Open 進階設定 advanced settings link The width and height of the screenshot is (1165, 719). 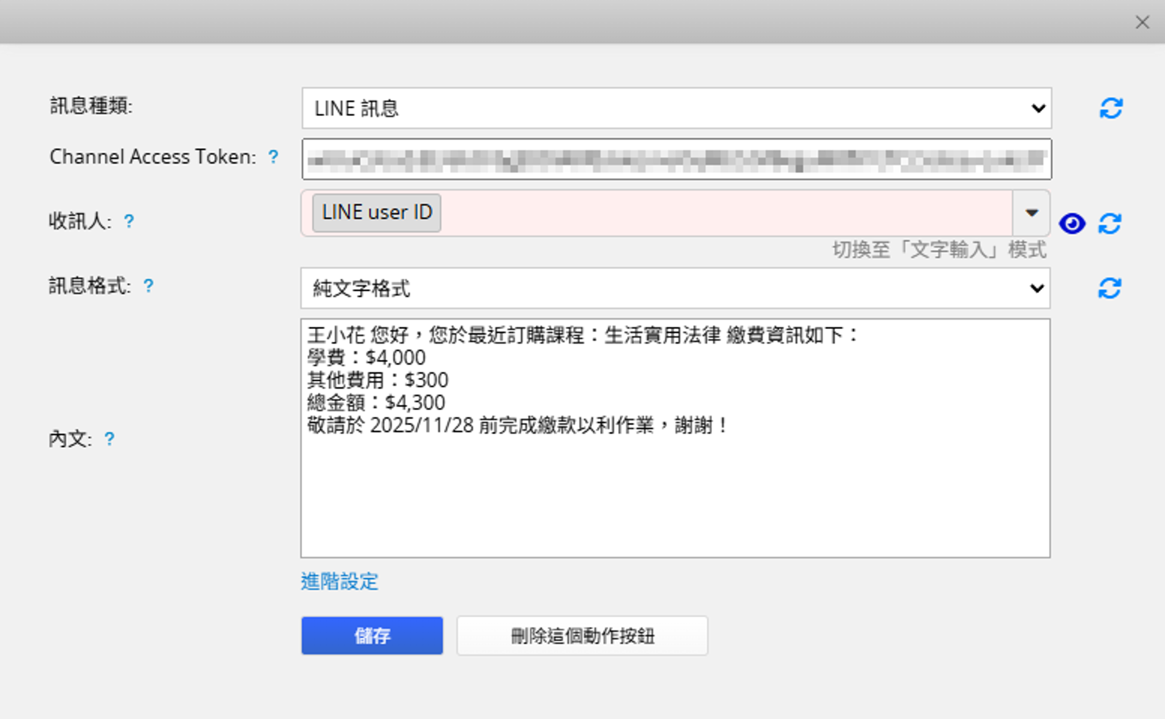click(x=340, y=581)
